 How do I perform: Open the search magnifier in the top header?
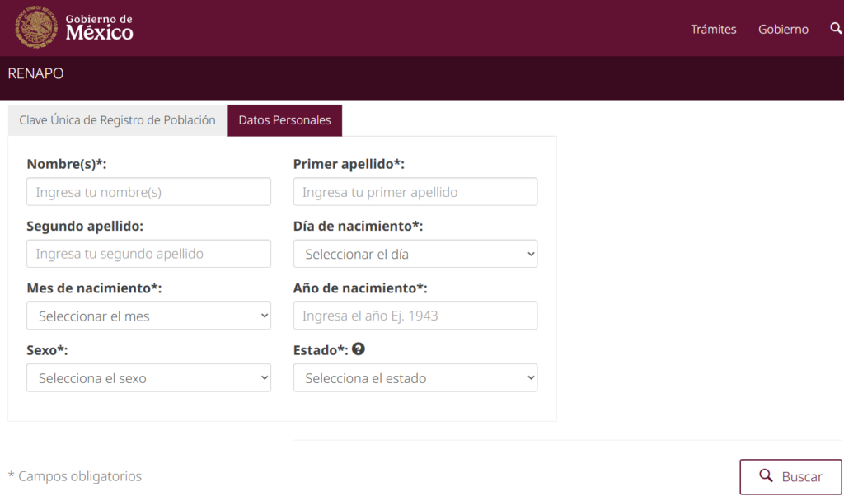pyautogui.click(x=835, y=29)
